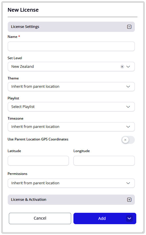Clear the New Zealand selection with the x icon

[x=122, y=67]
